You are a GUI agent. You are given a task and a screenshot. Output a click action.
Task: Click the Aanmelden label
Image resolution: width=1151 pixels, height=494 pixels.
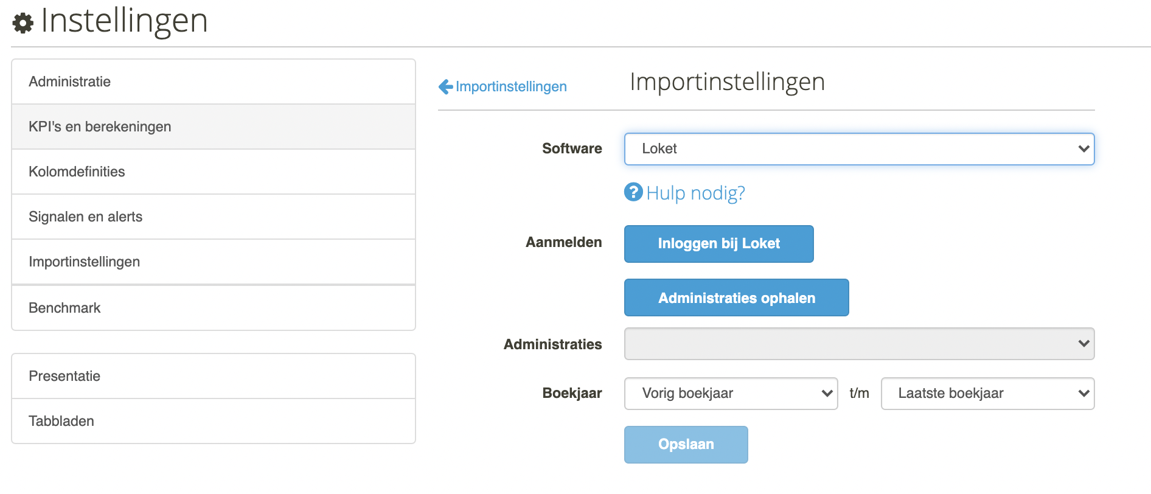click(563, 242)
